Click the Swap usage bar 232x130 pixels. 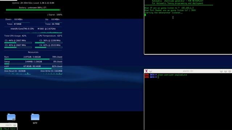click(x=33, y=64)
